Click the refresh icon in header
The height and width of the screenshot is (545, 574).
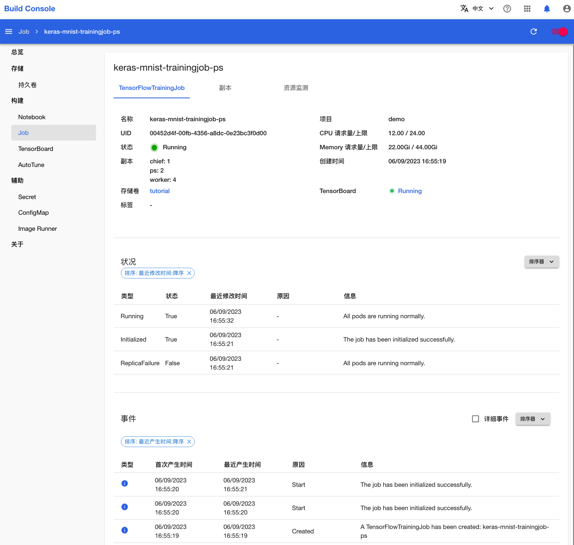coord(533,32)
